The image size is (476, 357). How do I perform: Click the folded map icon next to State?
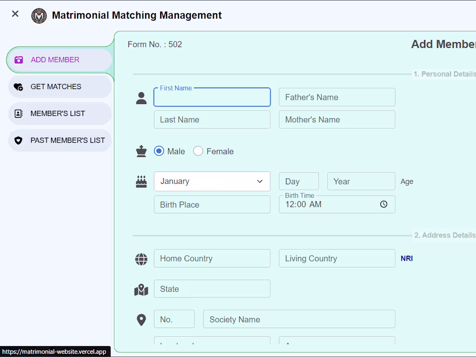click(x=141, y=289)
